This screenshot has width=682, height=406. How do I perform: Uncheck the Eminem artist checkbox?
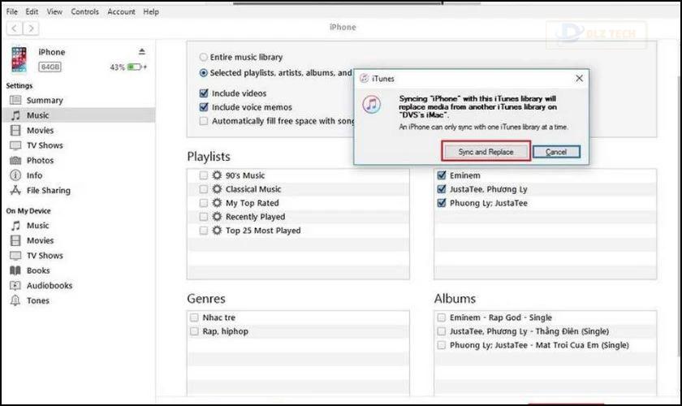pos(442,175)
